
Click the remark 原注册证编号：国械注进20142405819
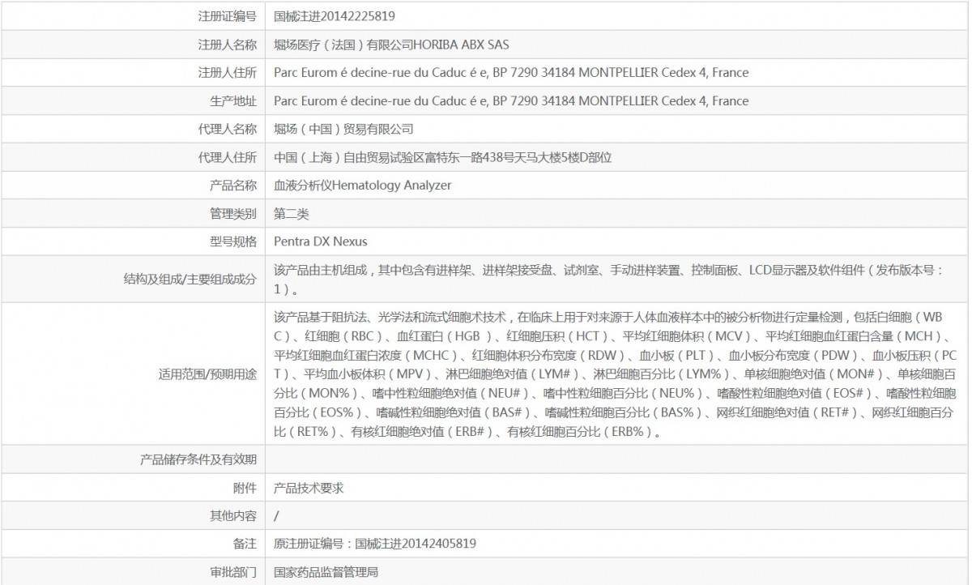coord(374,544)
